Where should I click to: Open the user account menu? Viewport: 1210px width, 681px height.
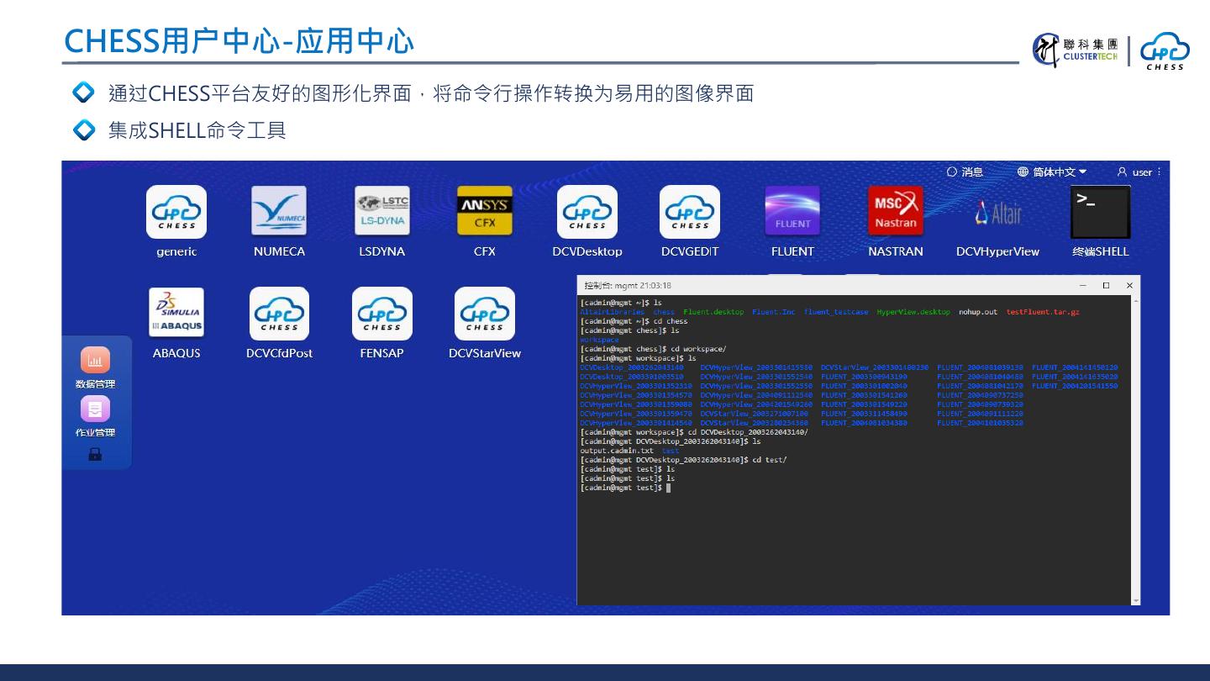pos(1139,172)
